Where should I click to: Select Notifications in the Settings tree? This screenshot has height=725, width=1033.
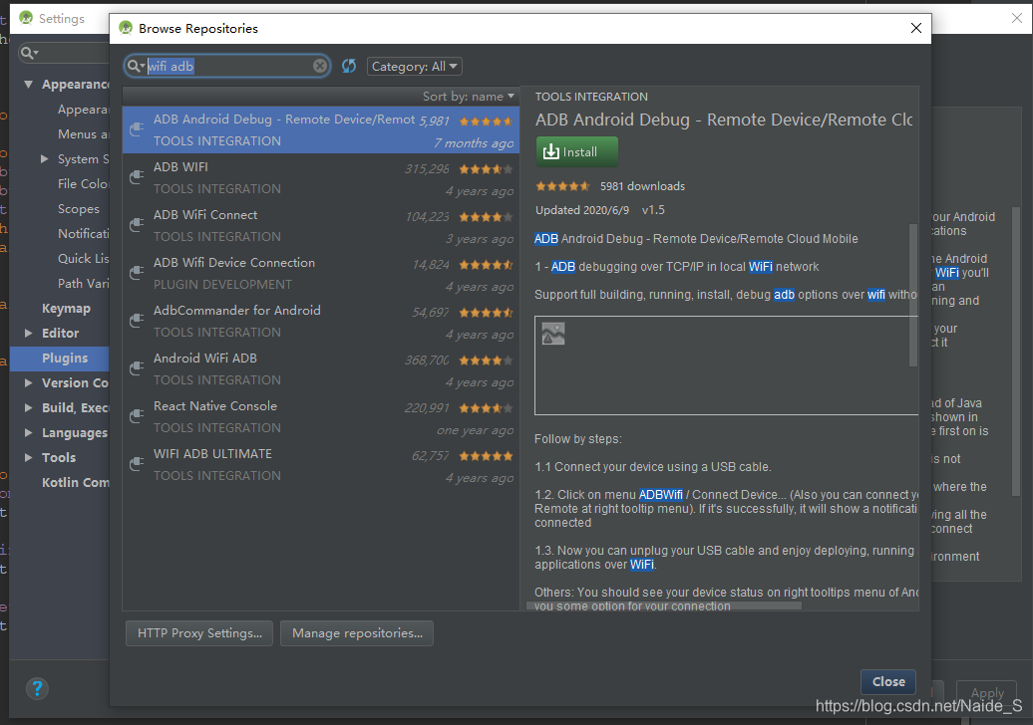83,234
